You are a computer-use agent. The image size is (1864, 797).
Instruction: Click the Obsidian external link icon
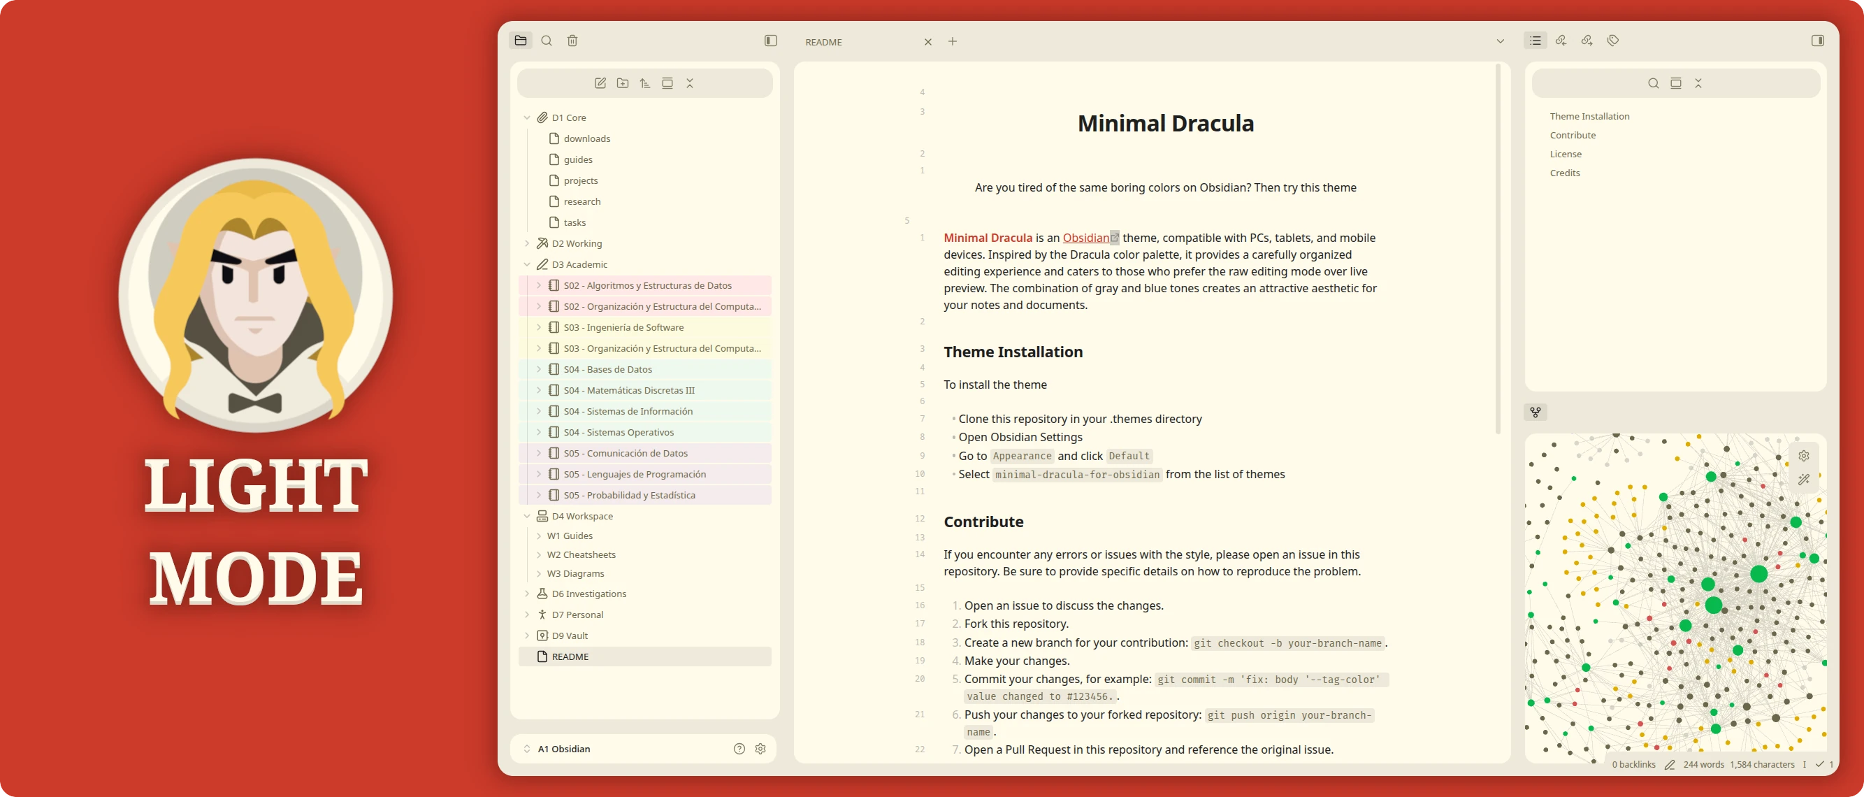coord(1114,238)
